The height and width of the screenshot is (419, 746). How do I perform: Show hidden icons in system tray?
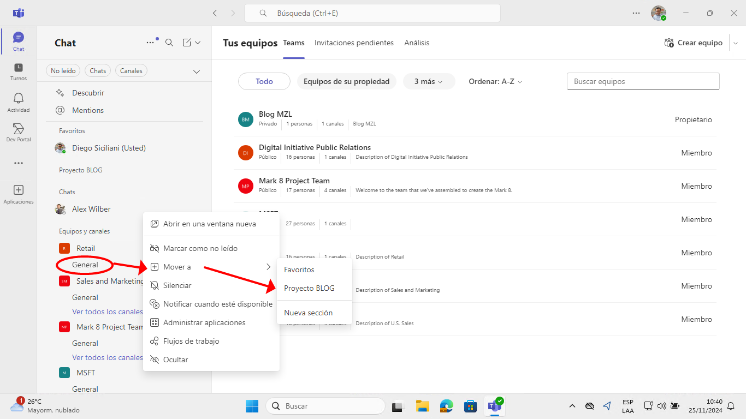click(x=572, y=406)
